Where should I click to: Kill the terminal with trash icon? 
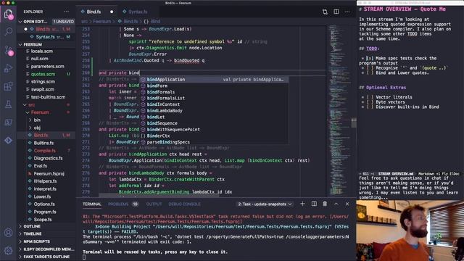pos(325,204)
